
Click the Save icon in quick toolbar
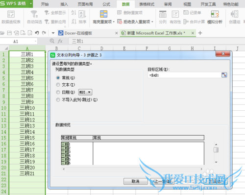click(x=9, y=33)
